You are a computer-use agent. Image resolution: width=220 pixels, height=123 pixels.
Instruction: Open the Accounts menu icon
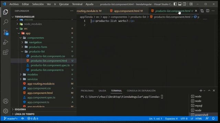pyautogui.click(x=5, y=101)
